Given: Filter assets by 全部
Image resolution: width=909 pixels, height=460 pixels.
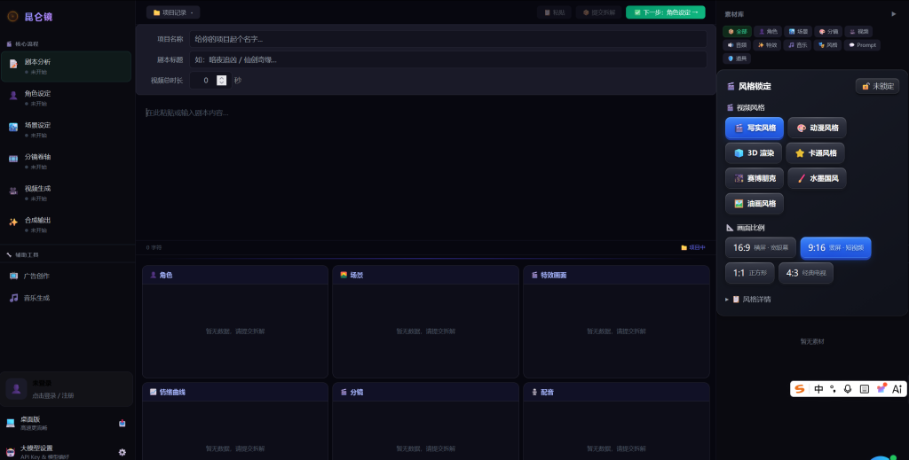Looking at the screenshot, I should (738, 31).
